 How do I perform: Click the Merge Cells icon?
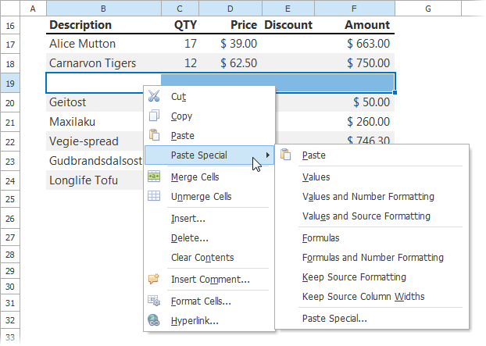154,177
